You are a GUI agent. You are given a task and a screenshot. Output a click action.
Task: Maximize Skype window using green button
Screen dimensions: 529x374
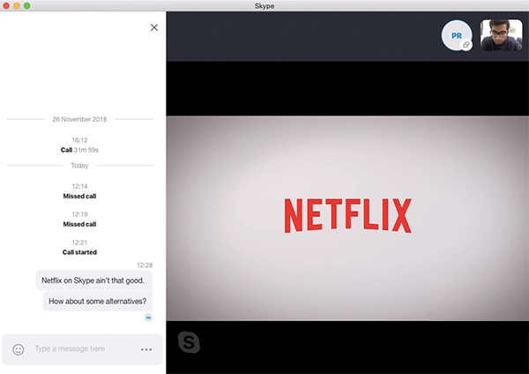click(27, 6)
